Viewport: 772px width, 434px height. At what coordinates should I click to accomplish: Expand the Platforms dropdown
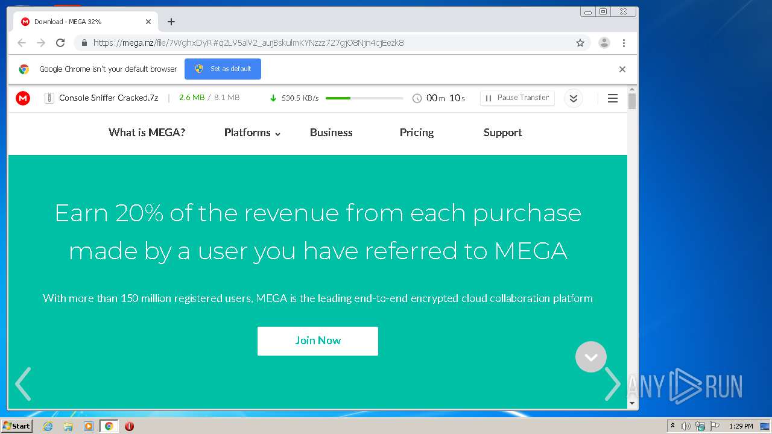click(x=252, y=133)
